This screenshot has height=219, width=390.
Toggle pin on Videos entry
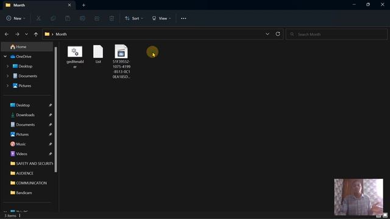click(x=50, y=154)
